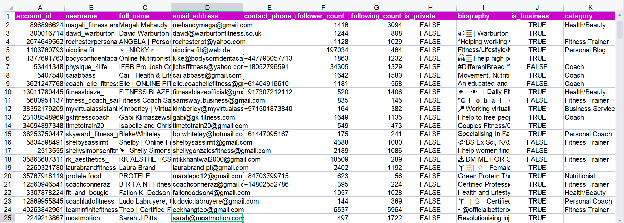Select column A header

click(40, 7)
